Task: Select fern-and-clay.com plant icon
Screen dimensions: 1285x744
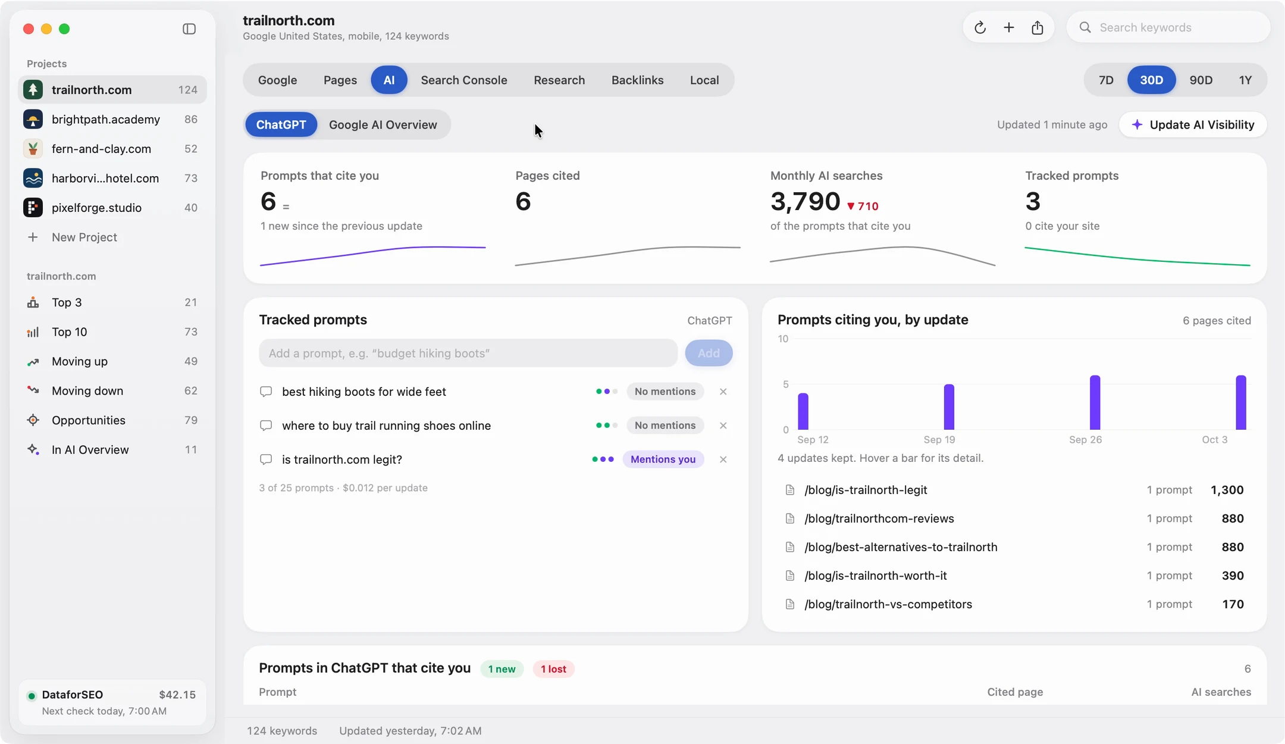Action: pos(33,149)
